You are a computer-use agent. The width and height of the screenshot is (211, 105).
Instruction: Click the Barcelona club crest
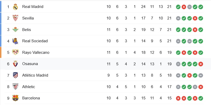click(15, 98)
